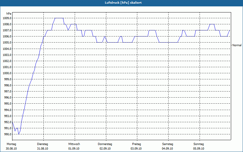
Task: Select the 994,0 axis value
Action: [x=8, y=110]
